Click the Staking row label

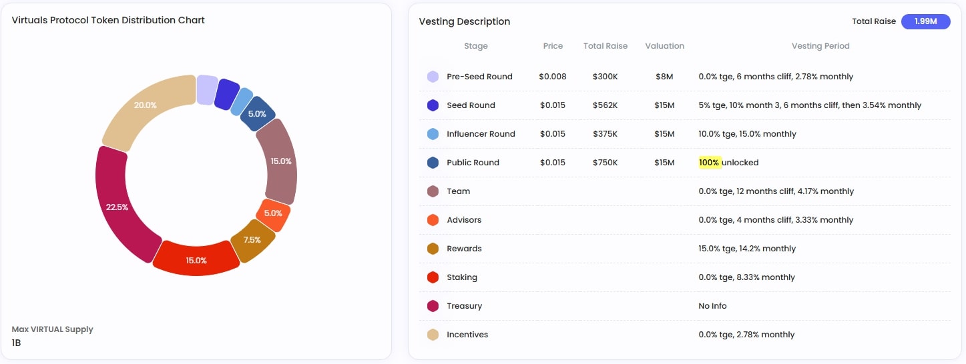[462, 277]
